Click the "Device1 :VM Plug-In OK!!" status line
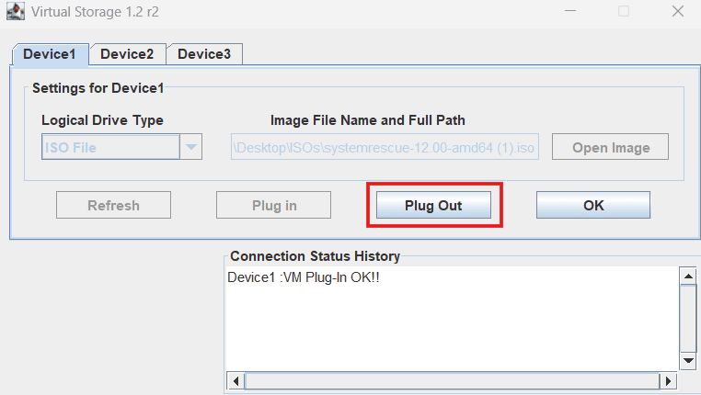The width and height of the screenshot is (701, 395). [x=303, y=276]
